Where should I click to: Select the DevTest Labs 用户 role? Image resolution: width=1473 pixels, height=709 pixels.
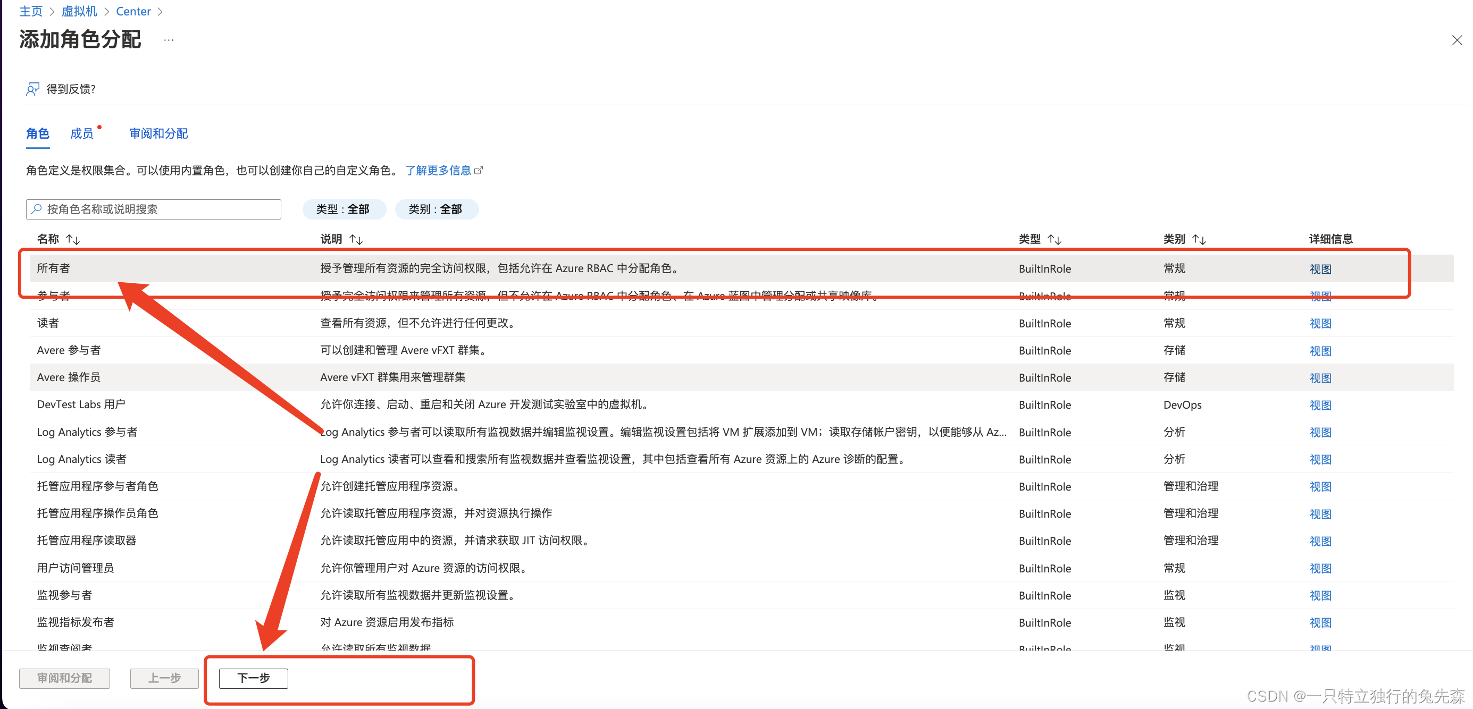[x=742, y=404]
